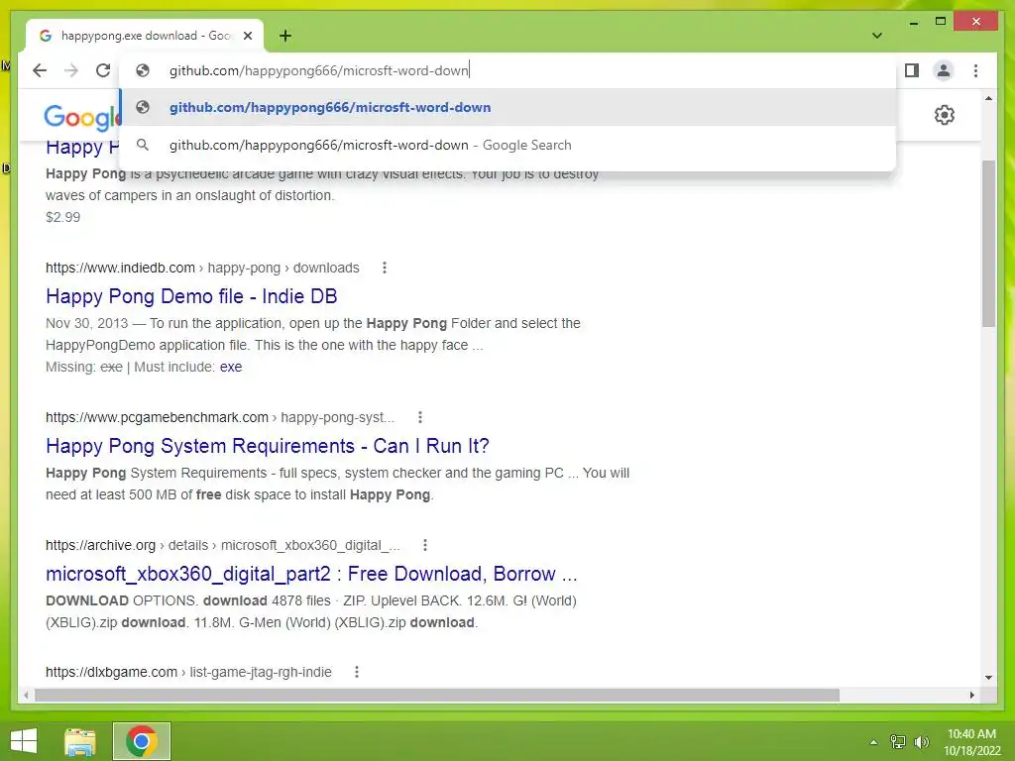Click the 'exe' Must include link
1015x761 pixels.
pyautogui.click(x=230, y=367)
